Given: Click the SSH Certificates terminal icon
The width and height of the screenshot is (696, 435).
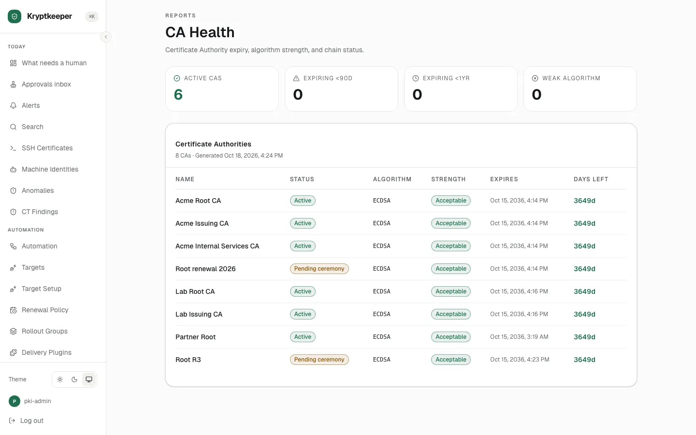Looking at the screenshot, I should (14, 148).
